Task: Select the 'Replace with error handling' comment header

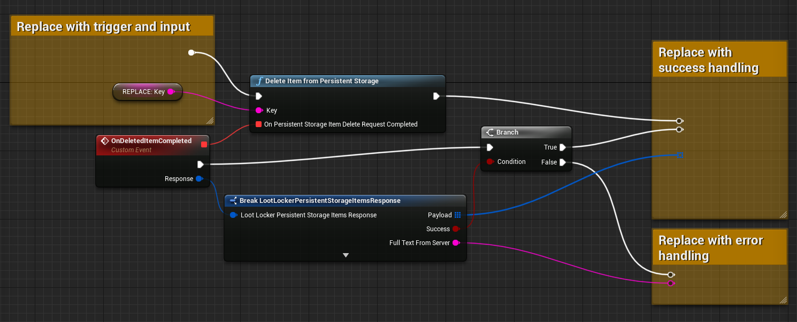Action: point(710,248)
